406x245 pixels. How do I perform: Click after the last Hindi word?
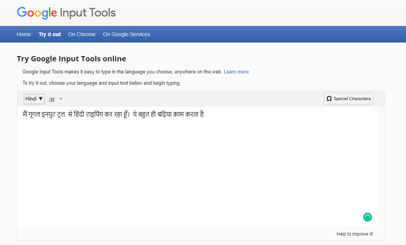pyautogui.click(x=206, y=114)
